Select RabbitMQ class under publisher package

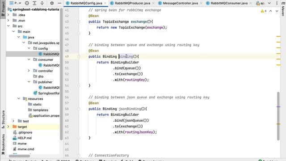49,88
